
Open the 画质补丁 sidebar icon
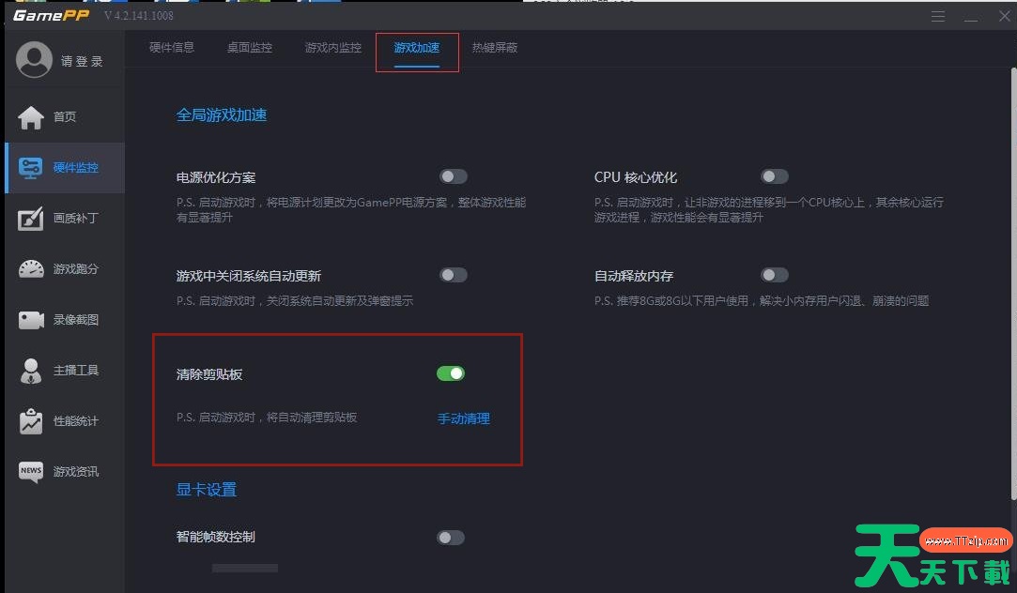pyautogui.click(x=30, y=219)
